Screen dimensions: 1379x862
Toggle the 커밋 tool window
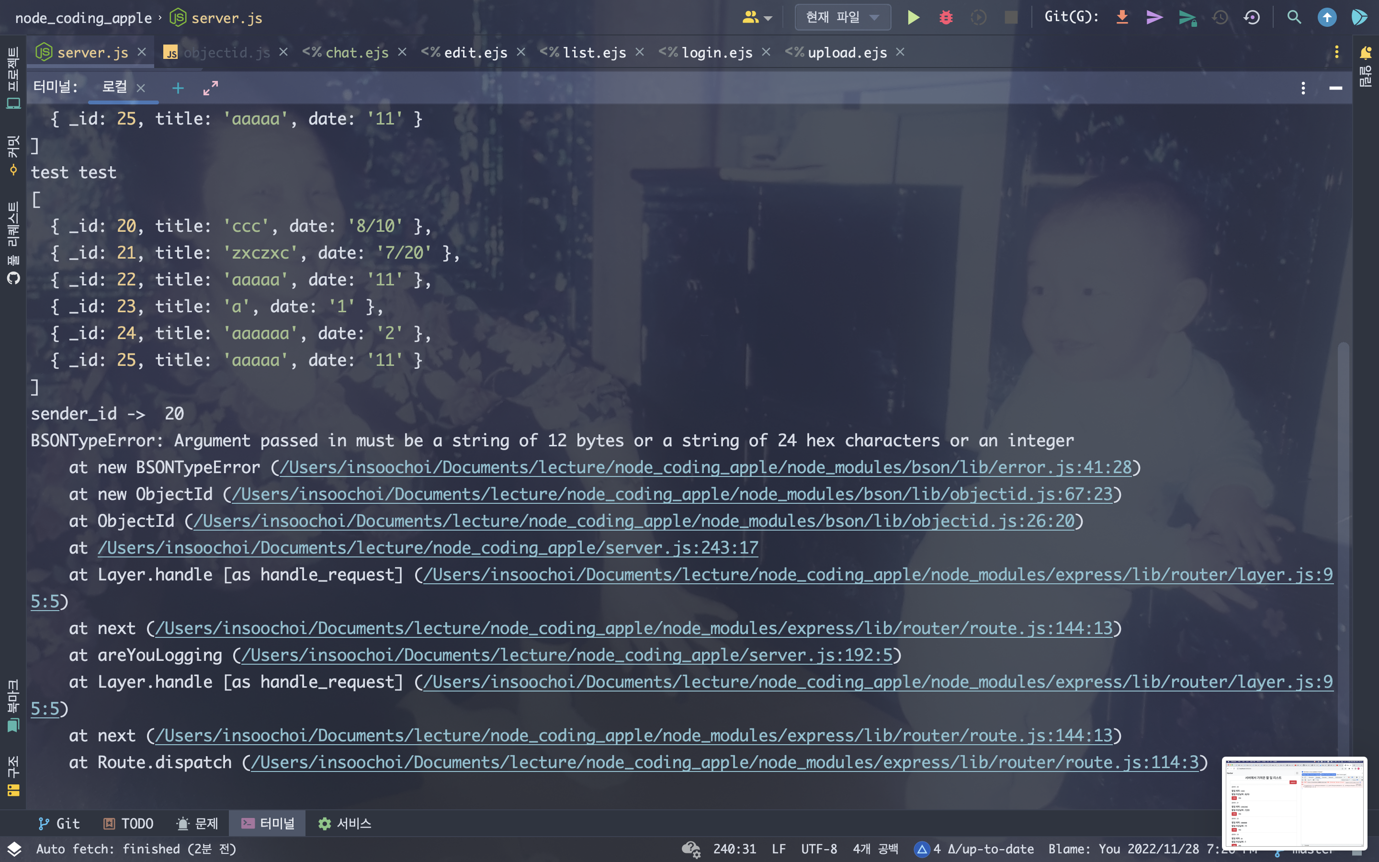click(13, 155)
